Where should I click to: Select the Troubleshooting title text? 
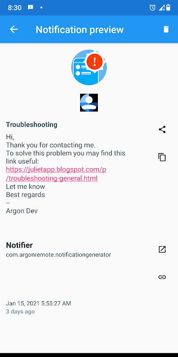[32, 125]
